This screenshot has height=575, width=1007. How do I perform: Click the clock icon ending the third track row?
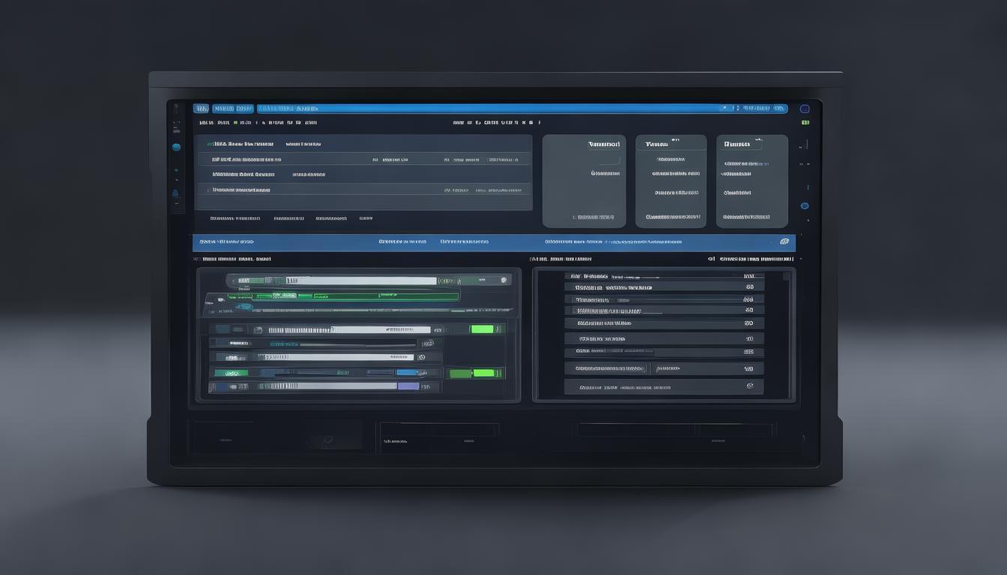coord(421,357)
